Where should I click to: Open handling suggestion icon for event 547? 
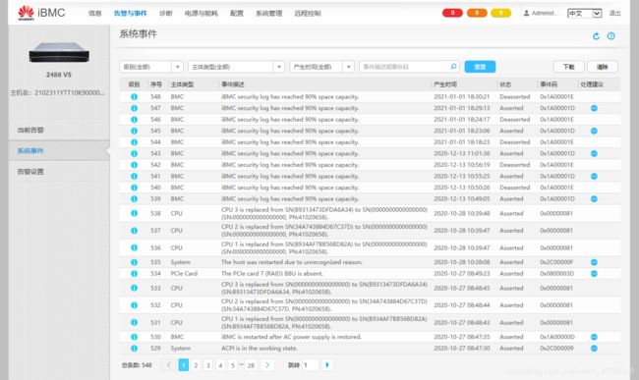[594, 108]
